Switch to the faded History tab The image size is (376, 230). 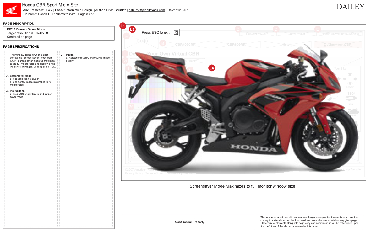287,45
